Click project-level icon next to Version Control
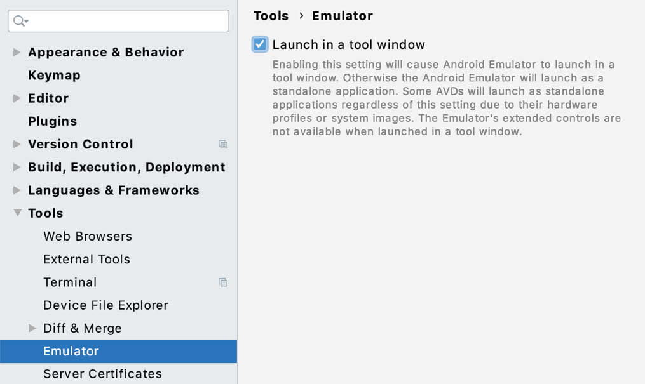This screenshot has width=645, height=384. 223,144
